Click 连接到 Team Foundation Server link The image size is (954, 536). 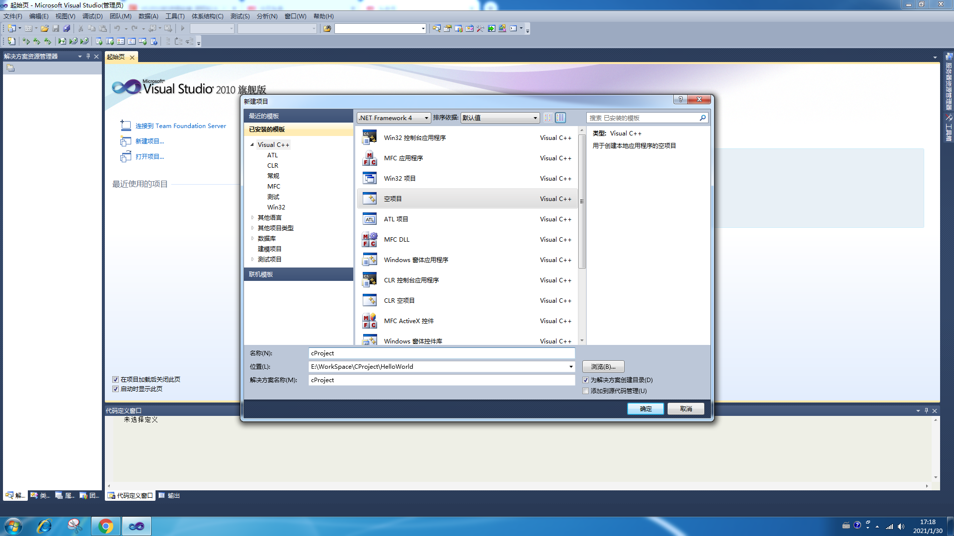click(181, 126)
